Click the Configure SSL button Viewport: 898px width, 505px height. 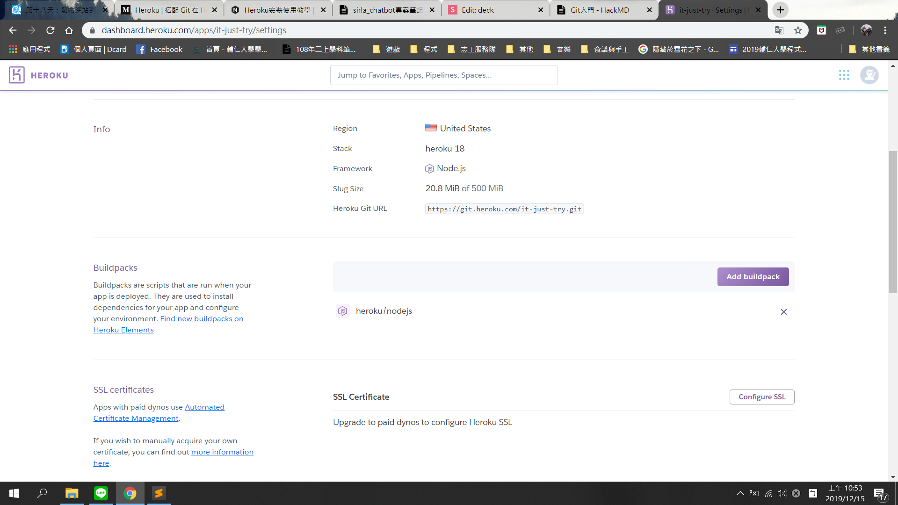[761, 397]
